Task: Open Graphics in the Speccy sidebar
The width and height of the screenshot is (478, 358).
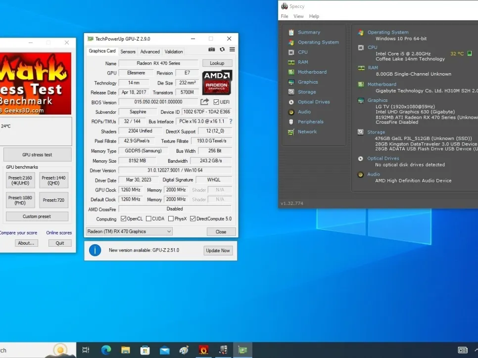Action: click(308, 82)
